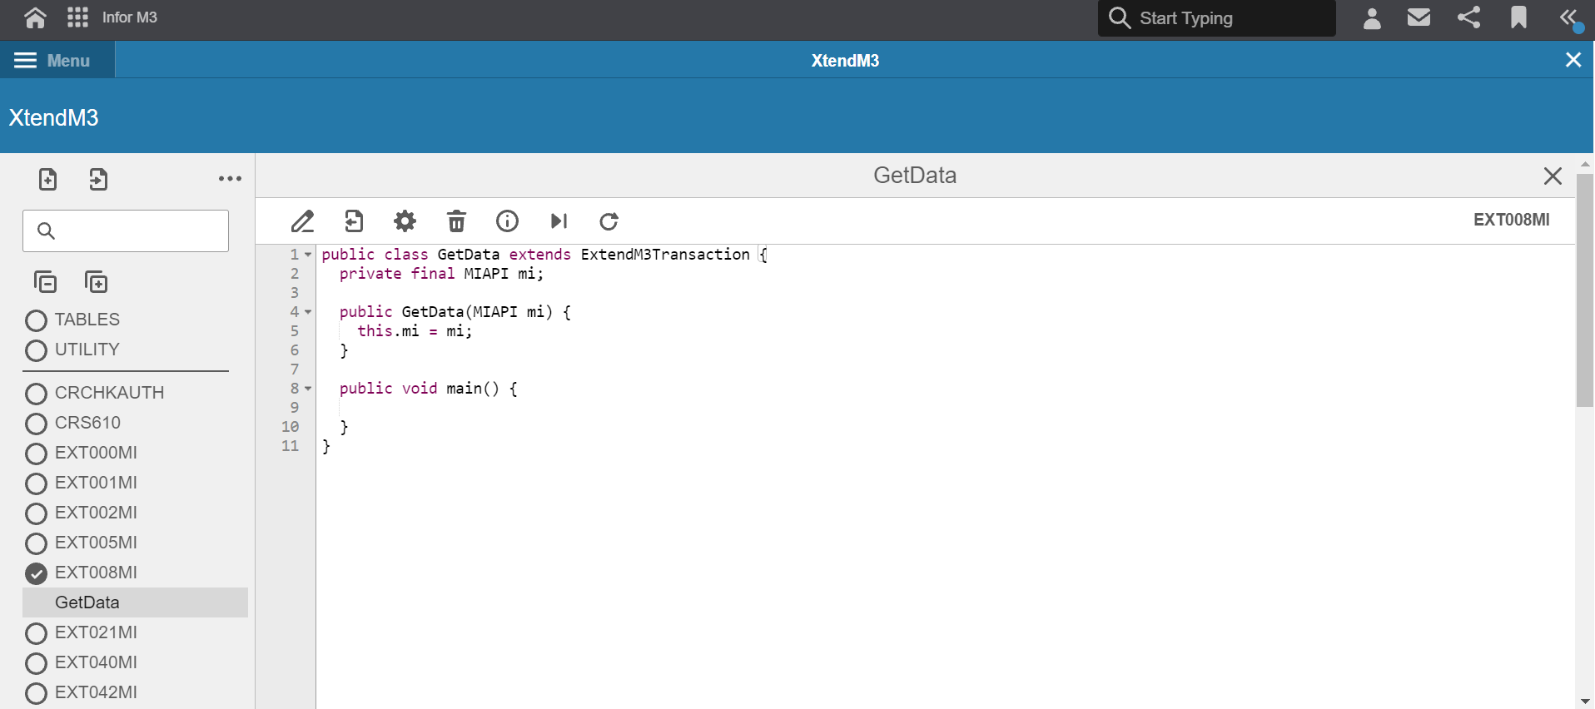1595x709 pixels.
Task: Uncheck the EXT008MI group
Action: (x=36, y=573)
